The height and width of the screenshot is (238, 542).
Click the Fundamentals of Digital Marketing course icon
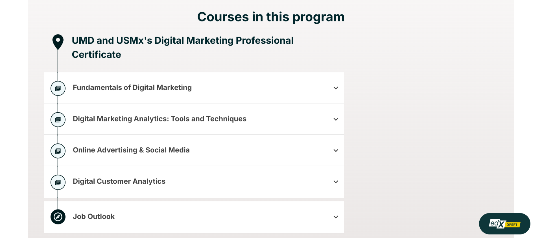58,88
